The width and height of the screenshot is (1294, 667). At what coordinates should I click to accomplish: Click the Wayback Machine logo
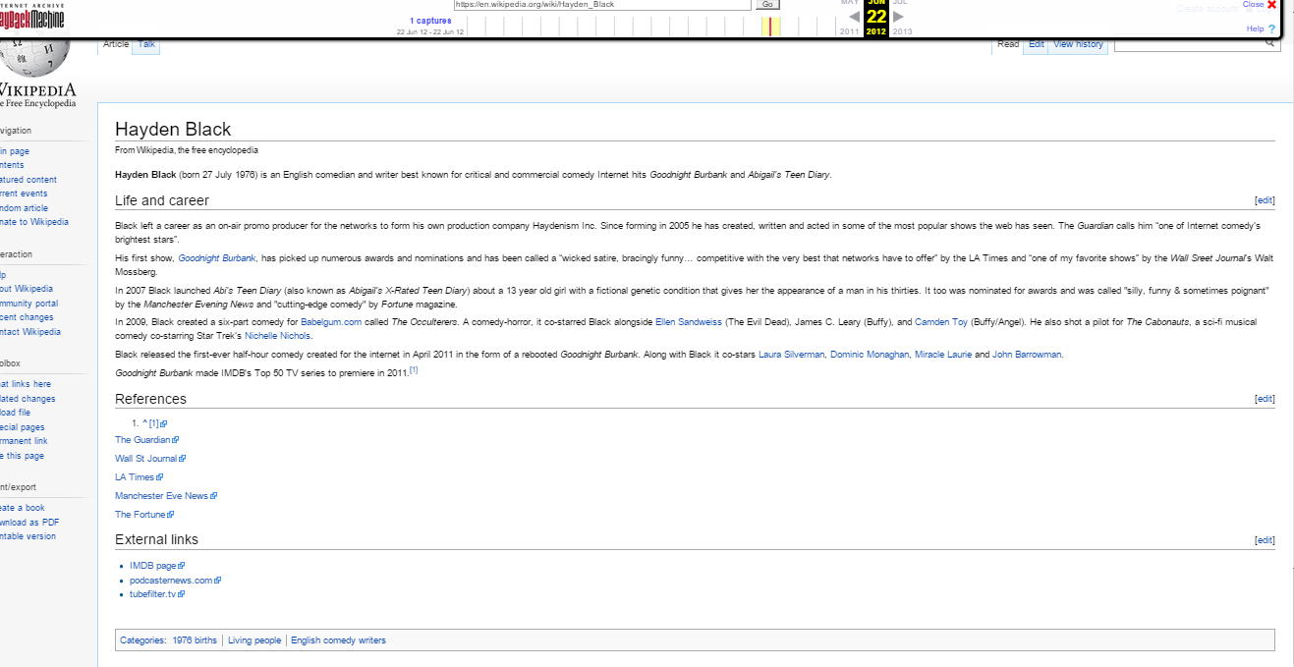(32, 16)
